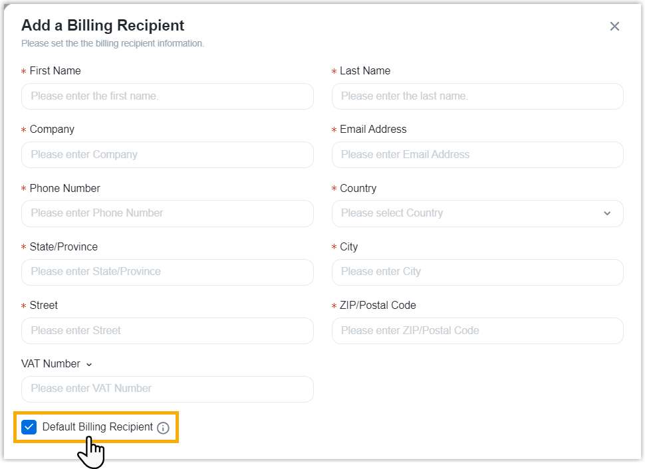Click the Last Name text box
Screen dimensions: 645x469
[x=477, y=96]
